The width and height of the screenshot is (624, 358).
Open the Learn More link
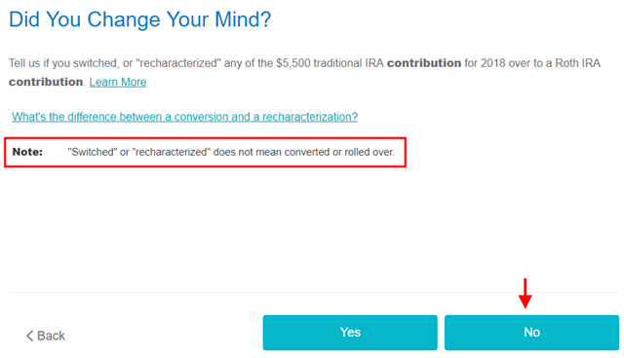tap(118, 82)
